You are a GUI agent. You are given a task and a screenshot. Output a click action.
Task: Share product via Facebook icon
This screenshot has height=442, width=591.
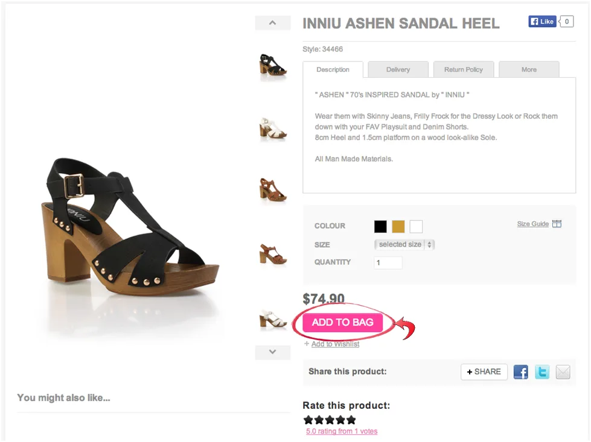click(x=520, y=372)
